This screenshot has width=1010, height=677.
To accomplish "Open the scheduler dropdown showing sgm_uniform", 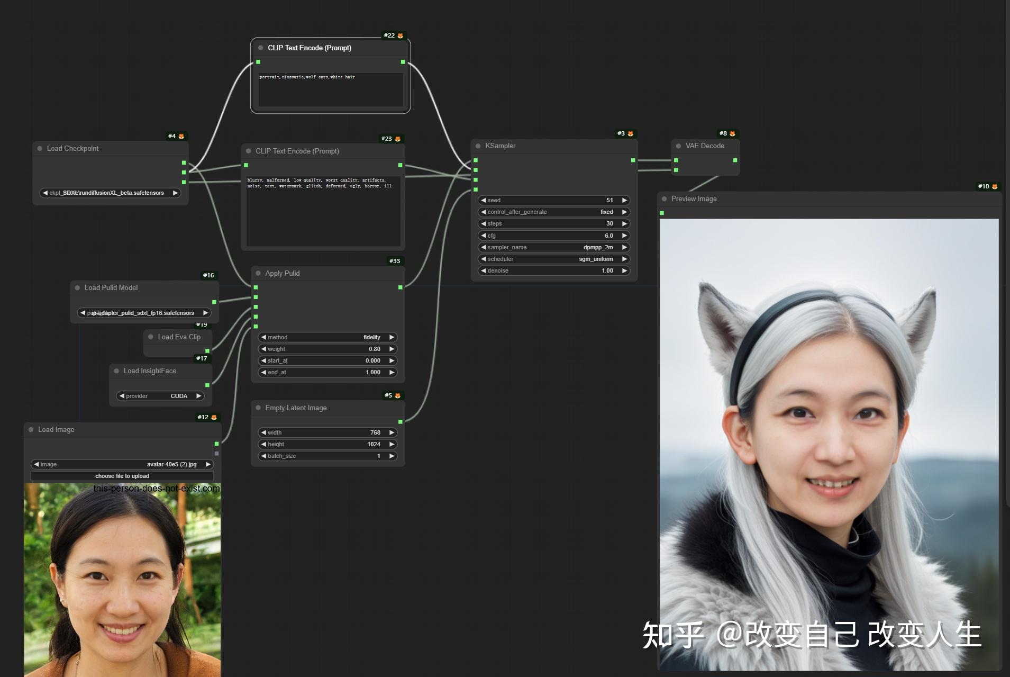I will point(554,259).
